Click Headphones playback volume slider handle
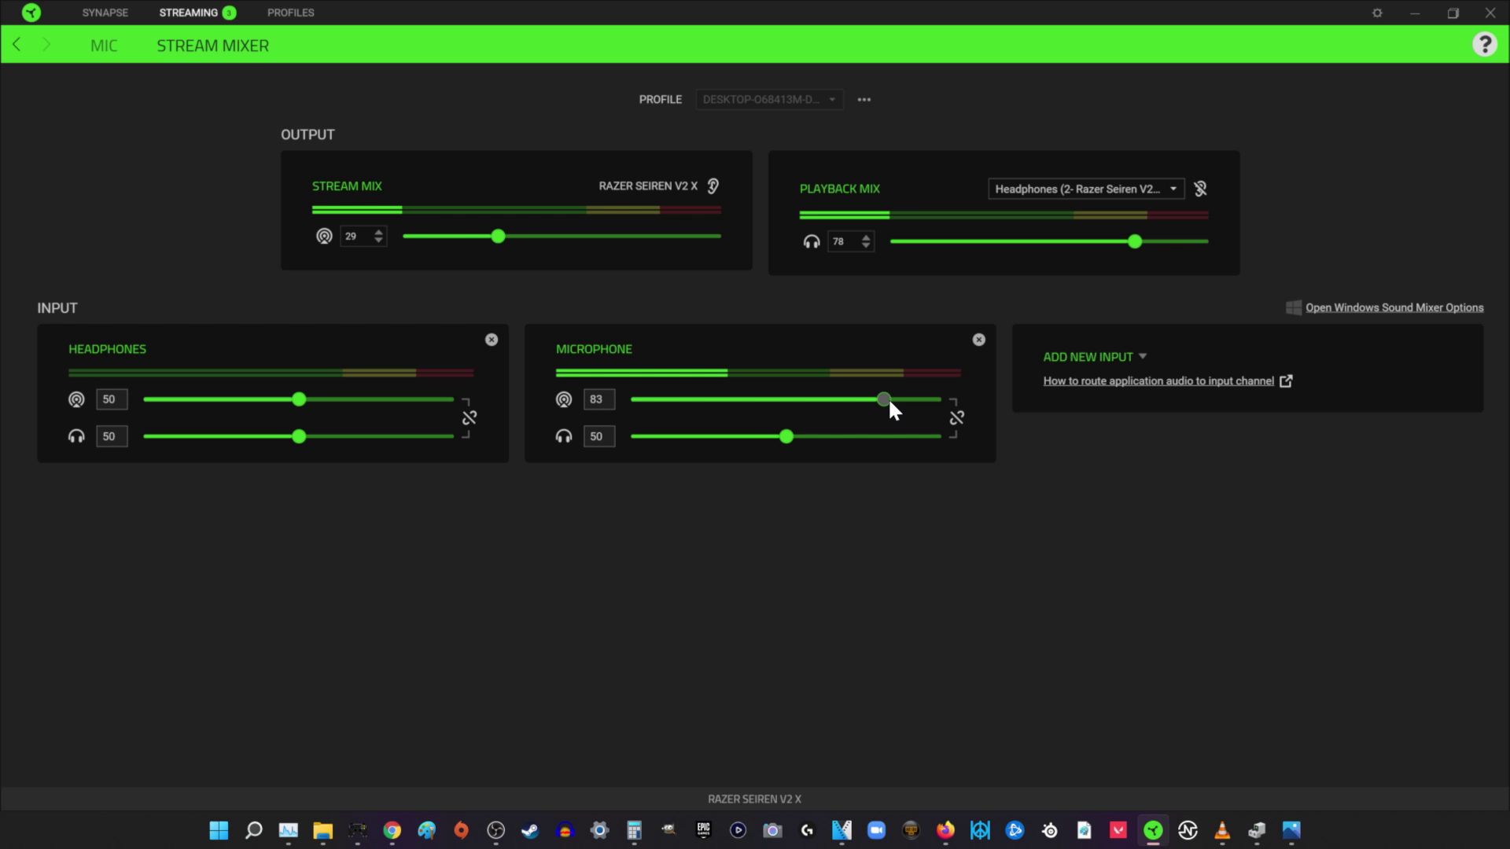Viewport: 1510px width, 849px height. (298, 436)
